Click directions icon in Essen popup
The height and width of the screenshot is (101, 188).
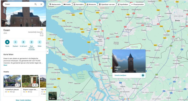point(143,75)
